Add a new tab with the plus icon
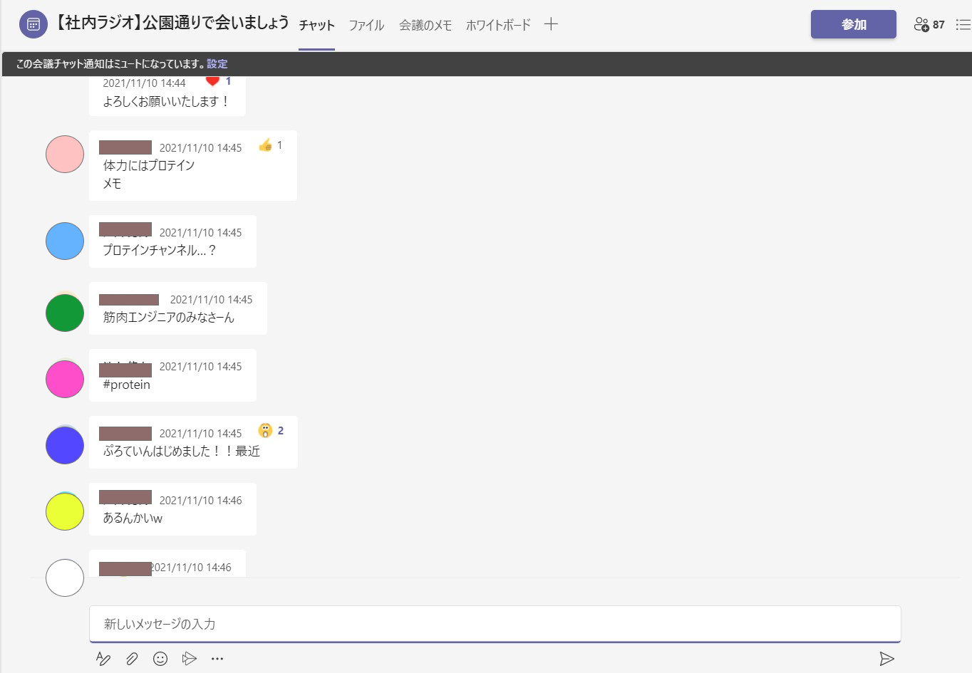 click(x=551, y=24)
